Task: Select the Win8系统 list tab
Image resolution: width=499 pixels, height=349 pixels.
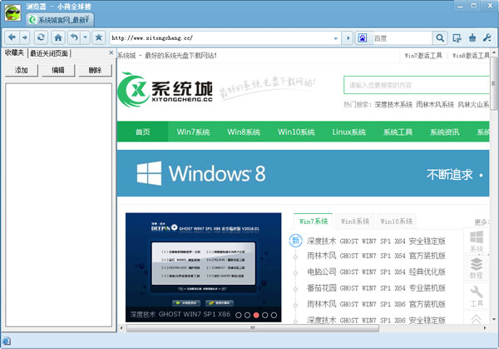Action: tap(355, 222)
